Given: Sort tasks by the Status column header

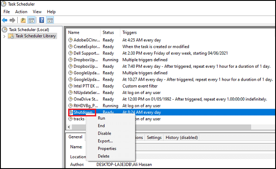Looking at the screenshot, I should pos(110,33).
